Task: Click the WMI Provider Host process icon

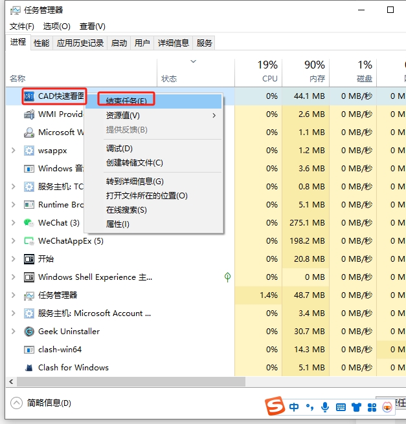Action: (x=29, y=114)
